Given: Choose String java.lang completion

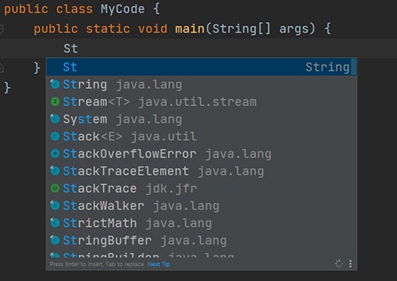Looking at the screenshot, I should point(199,84).
